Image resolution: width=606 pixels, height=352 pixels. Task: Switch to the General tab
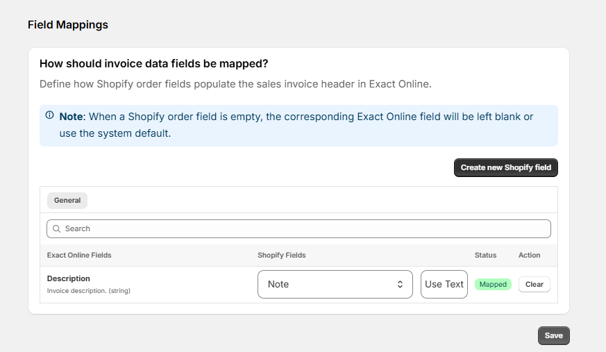click(67, 201)
